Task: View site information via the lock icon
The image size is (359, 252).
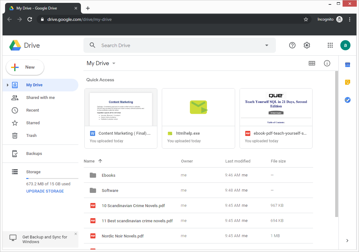Action: [42, 20]
